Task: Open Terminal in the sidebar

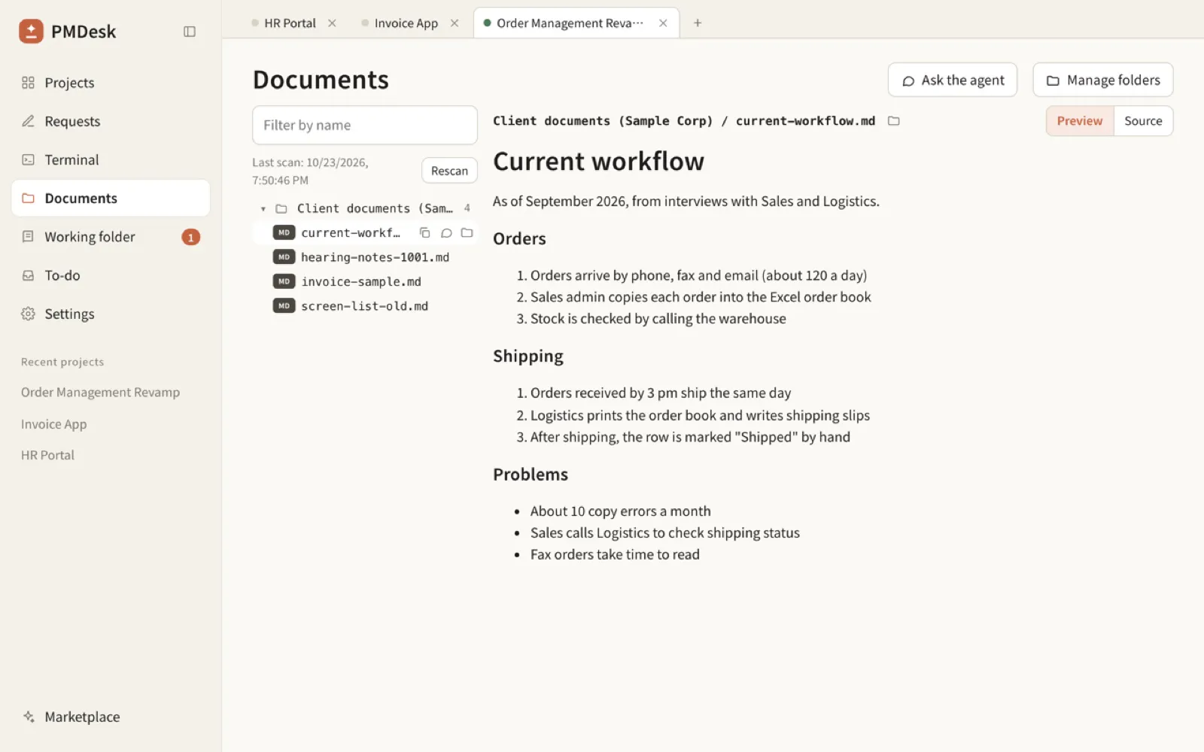Action: pos(111,159)
